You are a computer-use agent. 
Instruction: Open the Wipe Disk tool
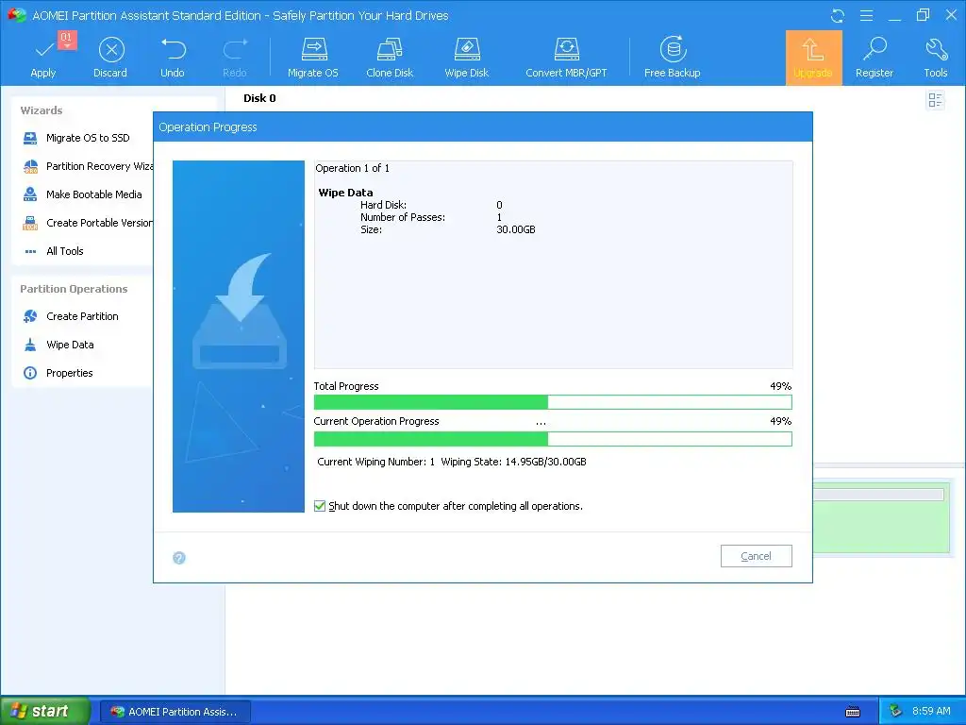coord(466,58)
